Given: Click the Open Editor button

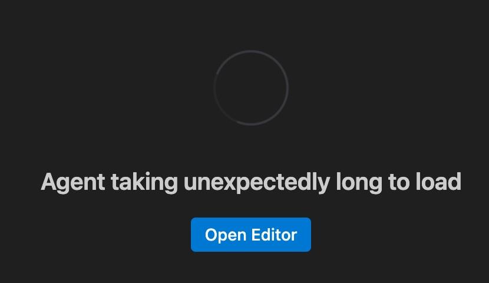Looking at the screenshot, I should (251, 235).
